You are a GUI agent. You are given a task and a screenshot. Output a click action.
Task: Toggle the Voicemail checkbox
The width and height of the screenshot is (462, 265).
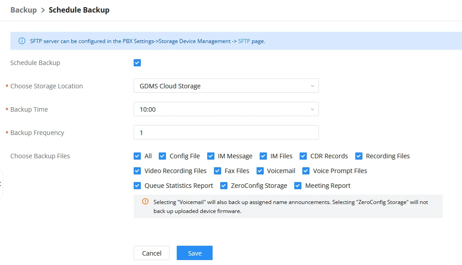260,171
